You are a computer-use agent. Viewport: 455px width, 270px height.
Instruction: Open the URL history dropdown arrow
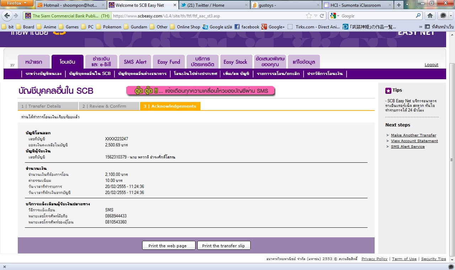pyautogui.click(x=316, y=16)
